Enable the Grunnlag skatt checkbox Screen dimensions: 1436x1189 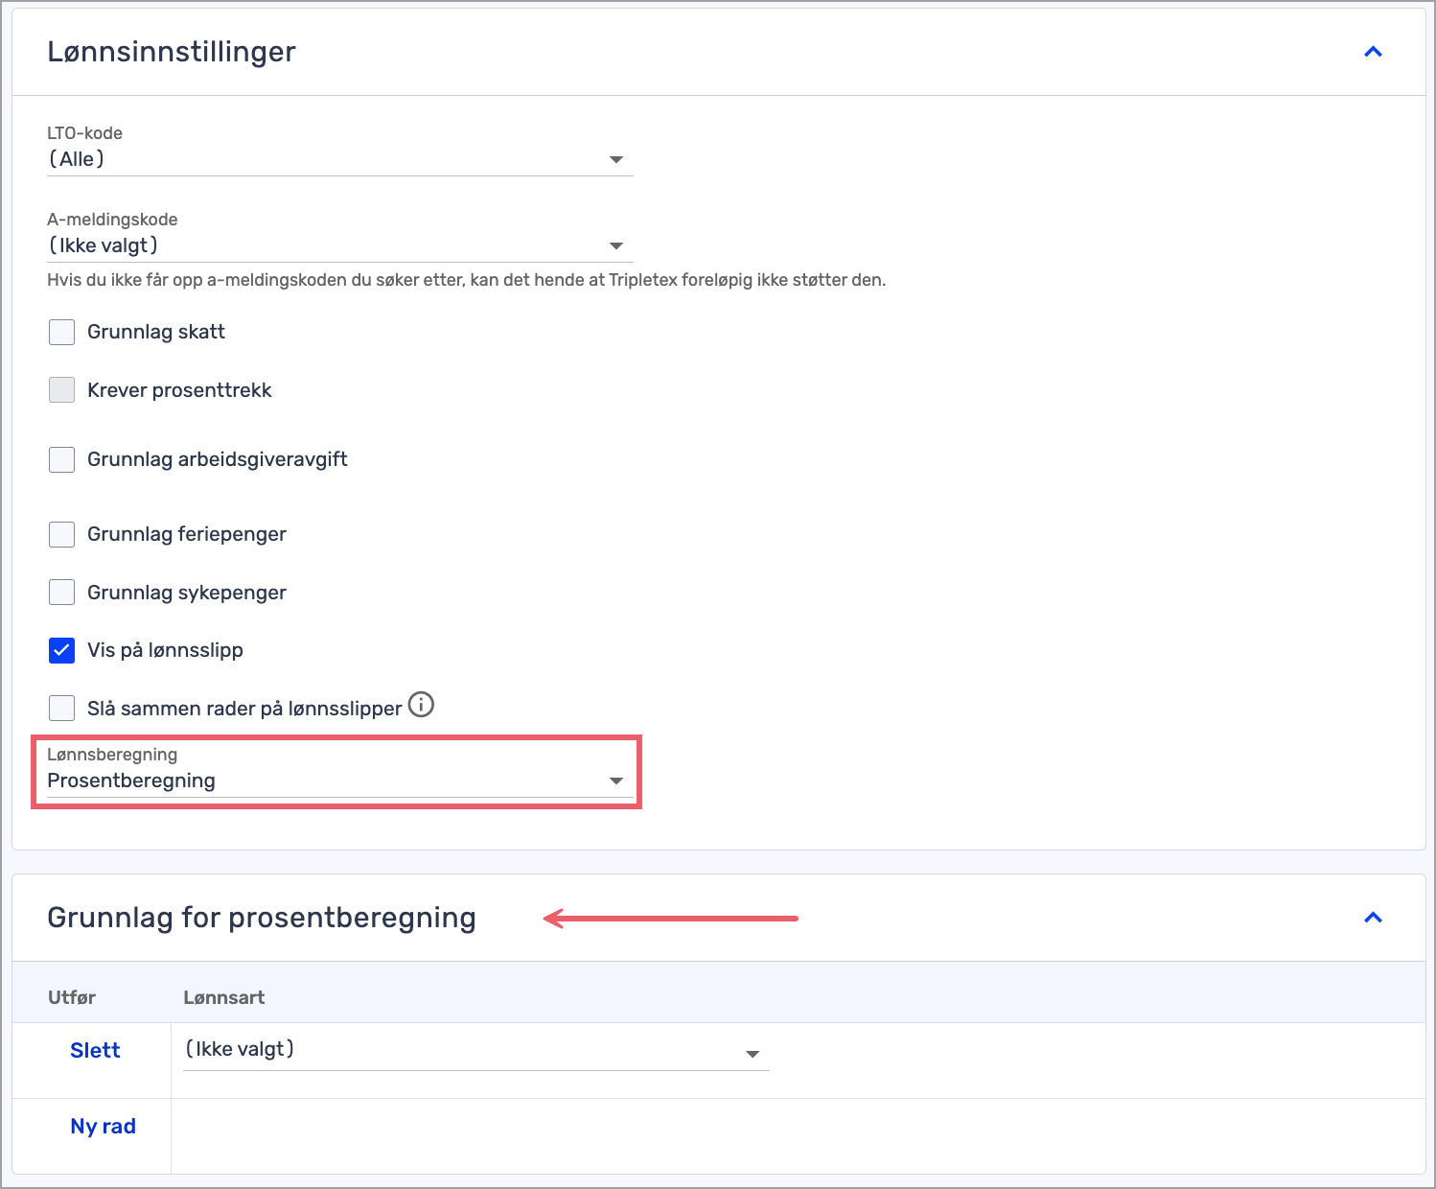61,333
